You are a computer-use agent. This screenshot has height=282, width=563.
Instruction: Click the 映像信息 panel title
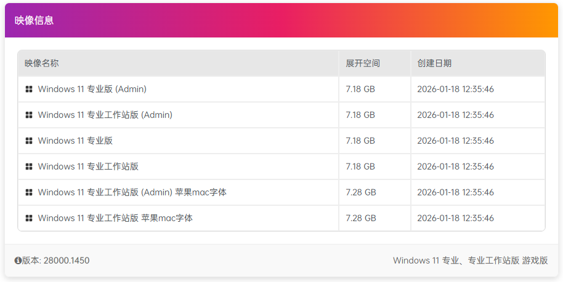point(34,20)
